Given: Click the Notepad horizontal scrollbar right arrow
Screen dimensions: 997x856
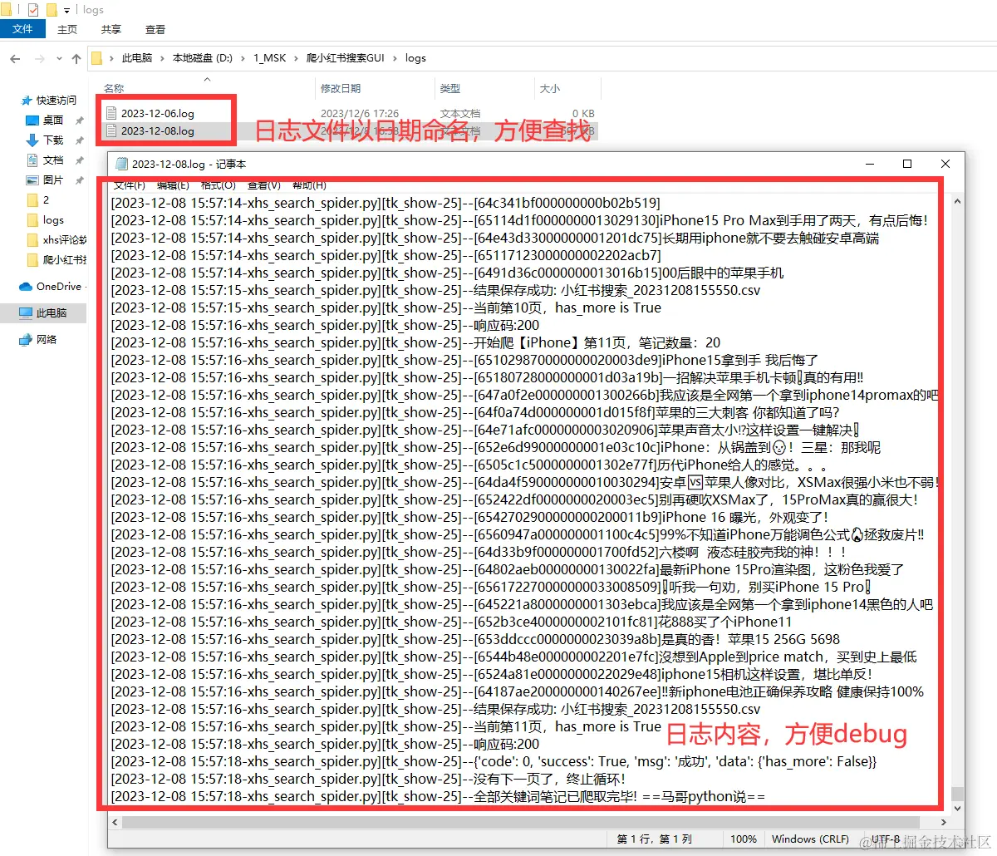Looking at the screenshot, I should click(x=944, y=822).
